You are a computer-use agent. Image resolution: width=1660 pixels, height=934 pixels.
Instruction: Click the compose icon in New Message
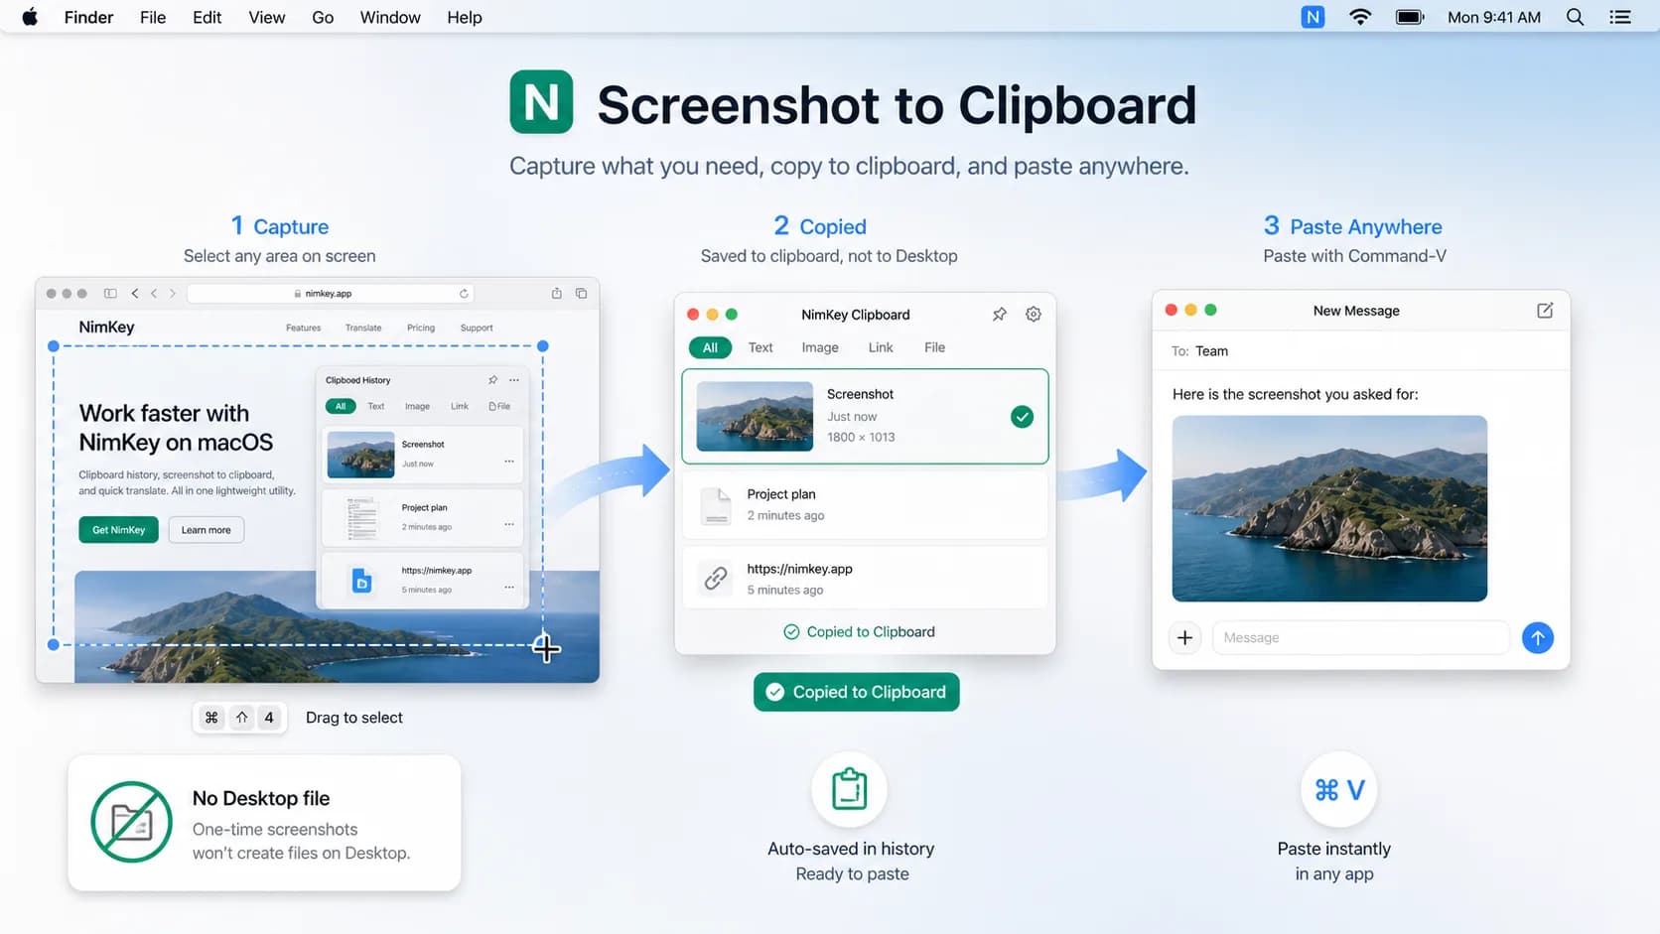(1545, 311)
